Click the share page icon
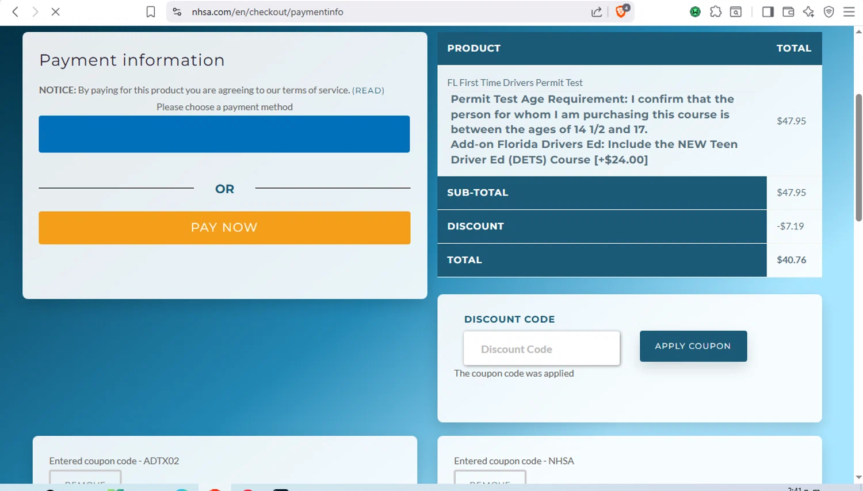 tap(597, 11)
